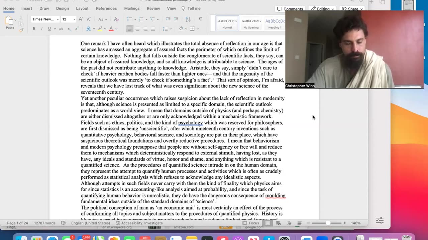Click the 148% zoom level
Screen dimensions: 428x240
tap(356, 223)
